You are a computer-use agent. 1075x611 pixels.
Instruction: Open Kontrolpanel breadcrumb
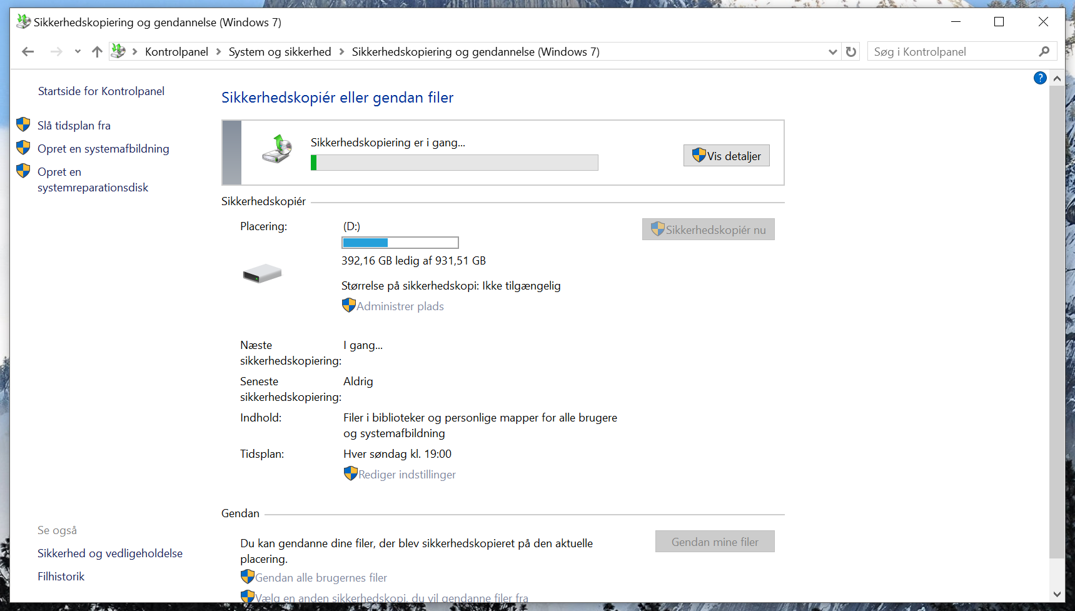tap(176, 52)
